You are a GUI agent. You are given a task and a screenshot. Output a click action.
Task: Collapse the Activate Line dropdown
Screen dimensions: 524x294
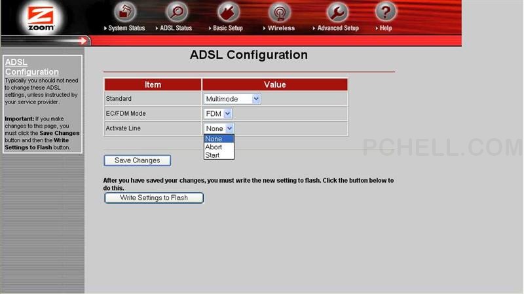point(219,129)
